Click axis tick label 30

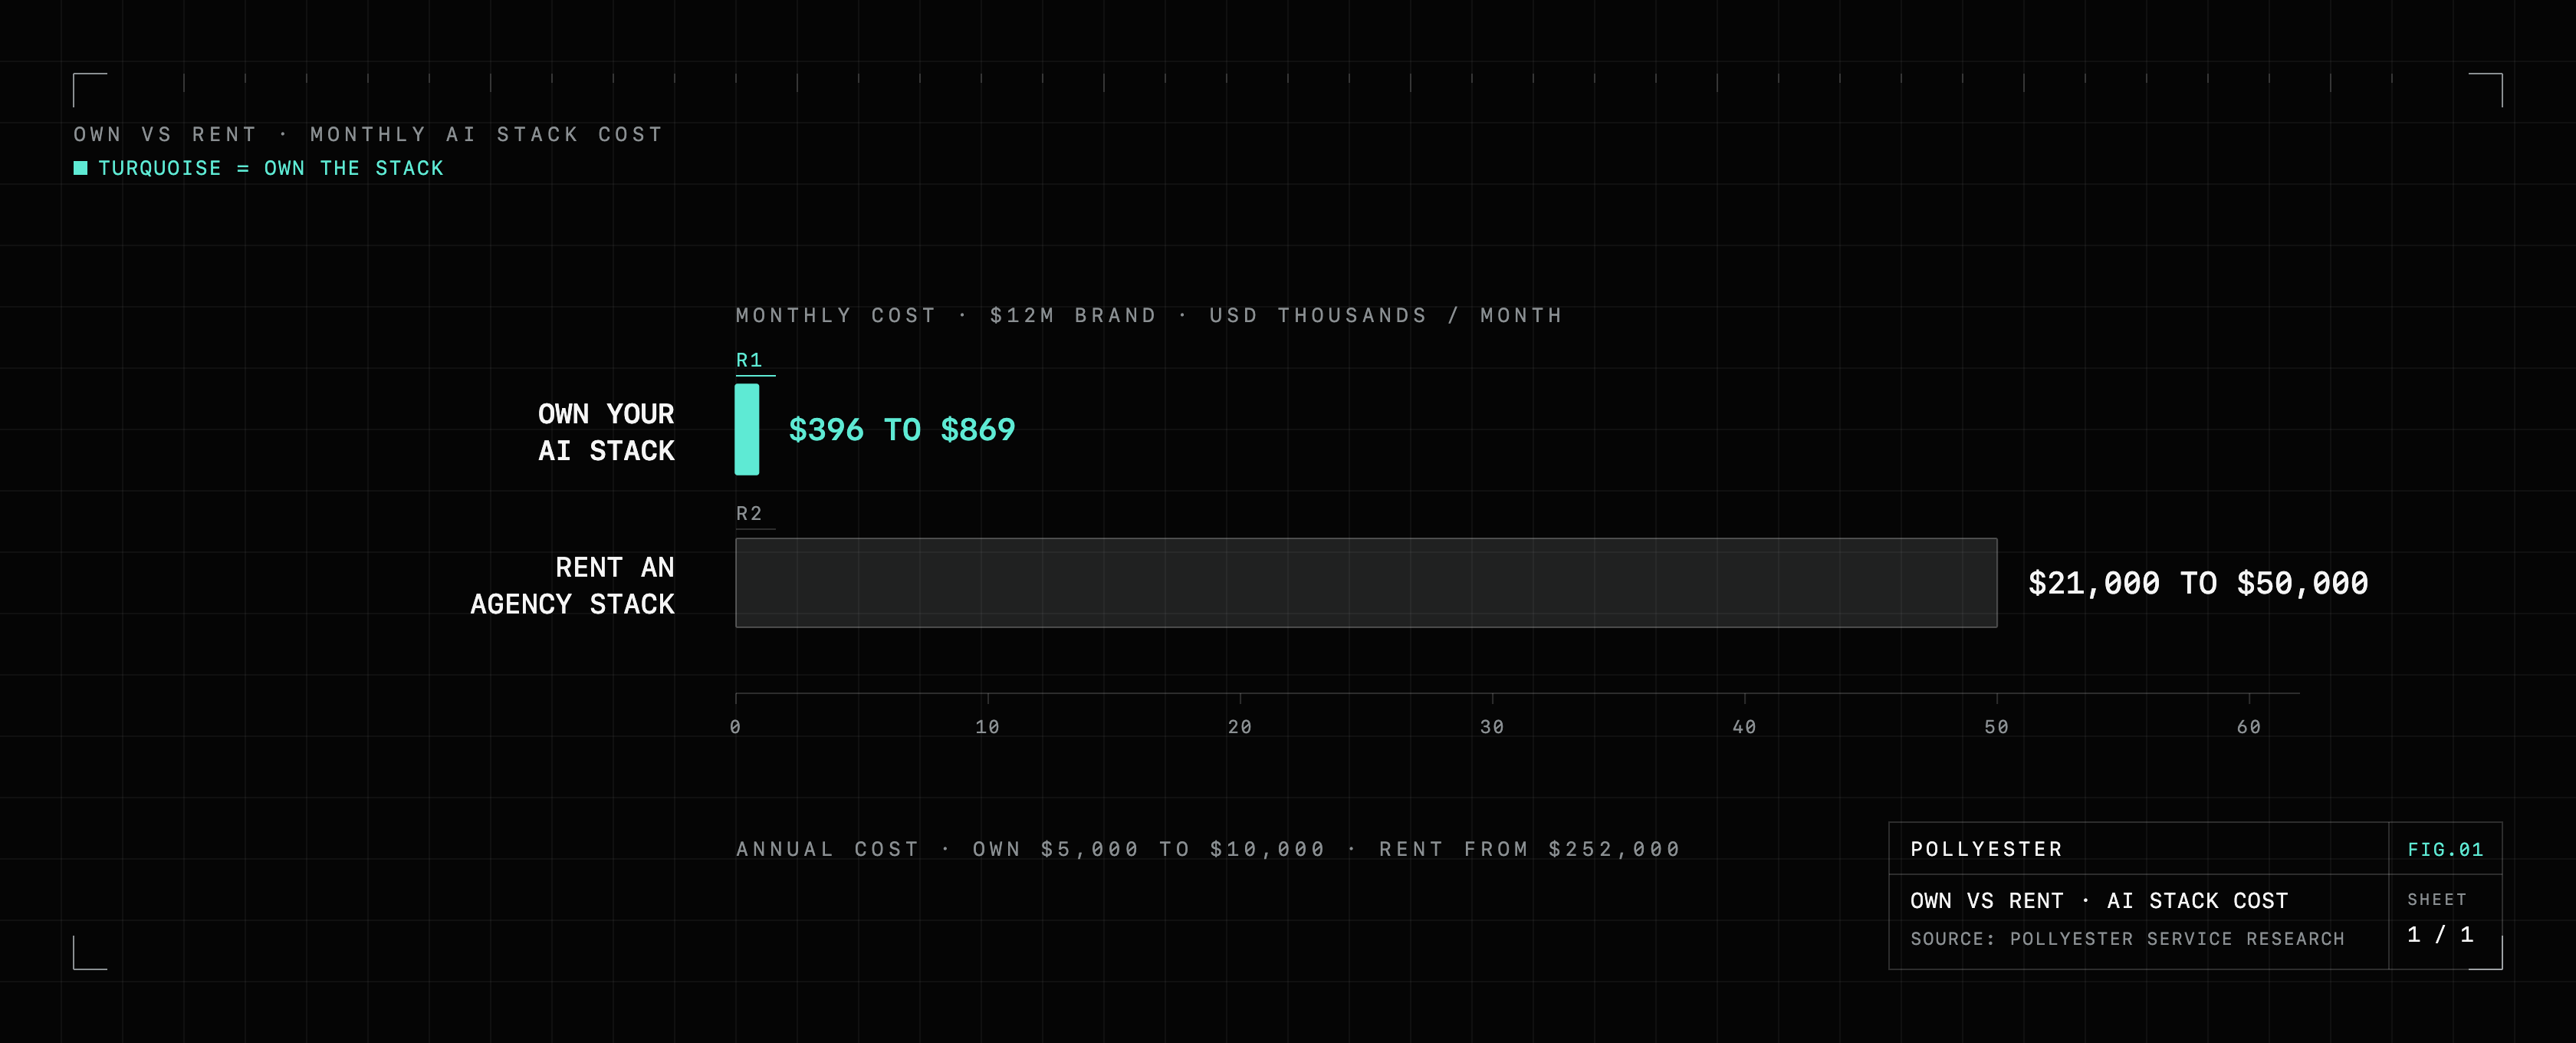coord(1492,727)
